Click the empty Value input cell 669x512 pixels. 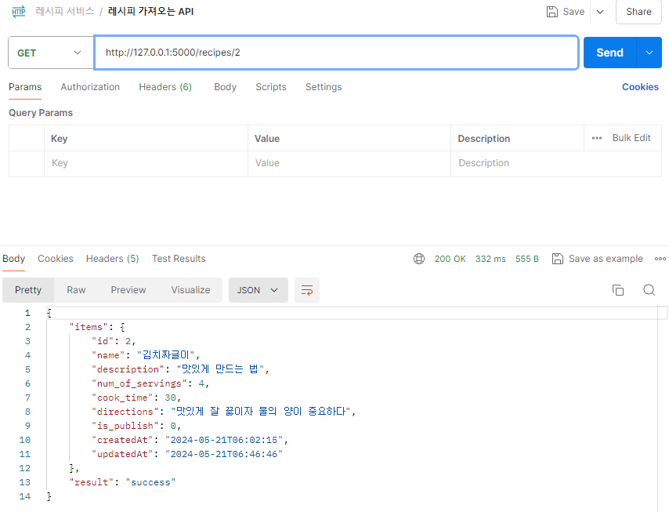(x=349, y=163)
